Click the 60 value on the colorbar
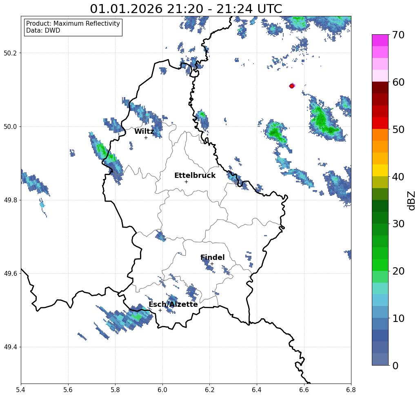This screenshot has width=420, height=397. [x=398, y=82]
